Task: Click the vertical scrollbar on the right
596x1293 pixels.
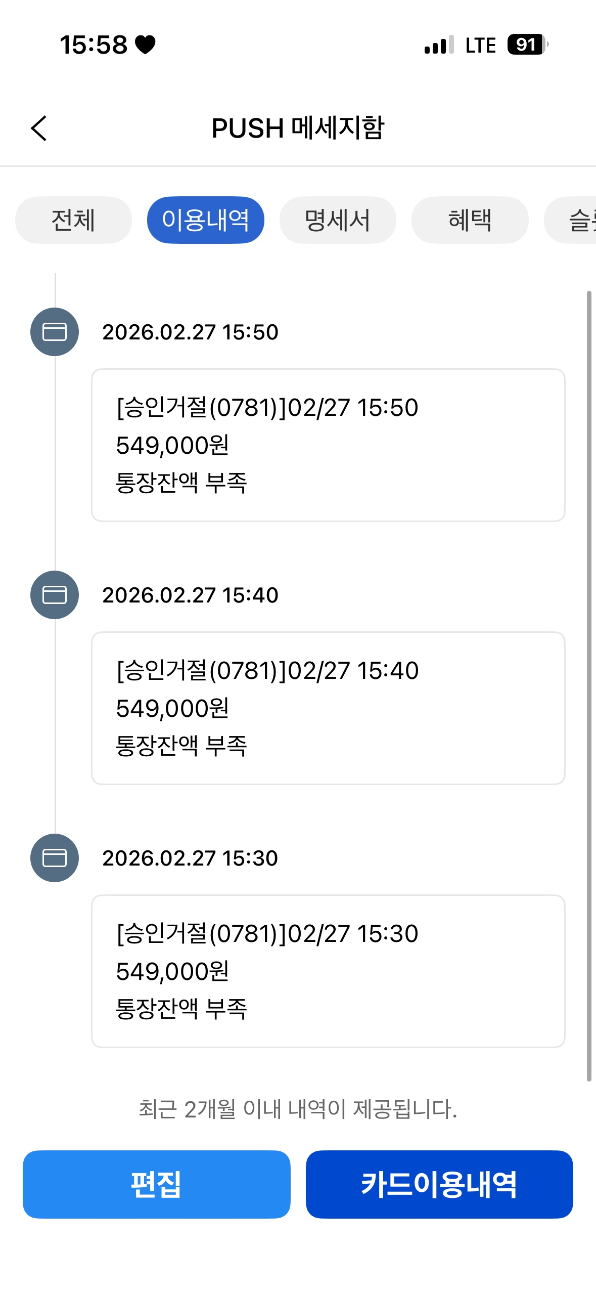Action: pyautogui.click(x=589, y=683)
